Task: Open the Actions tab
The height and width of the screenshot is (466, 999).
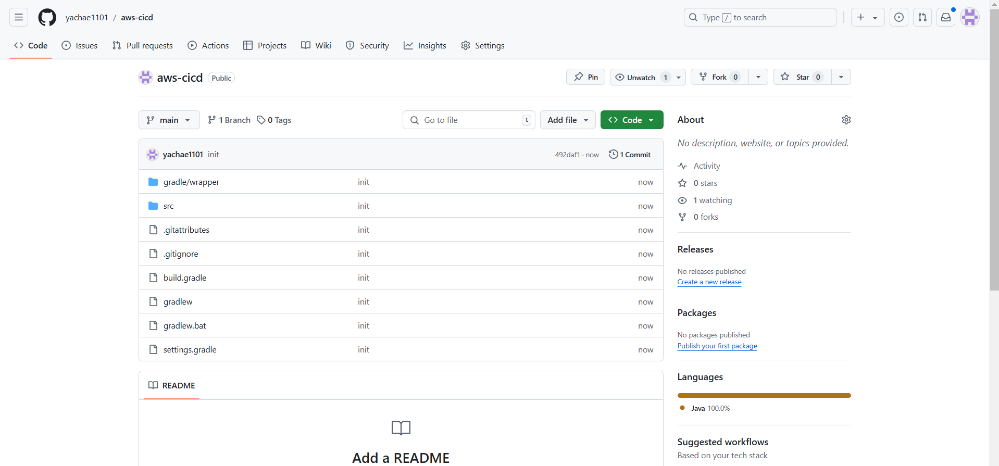Action: point(208,45)
